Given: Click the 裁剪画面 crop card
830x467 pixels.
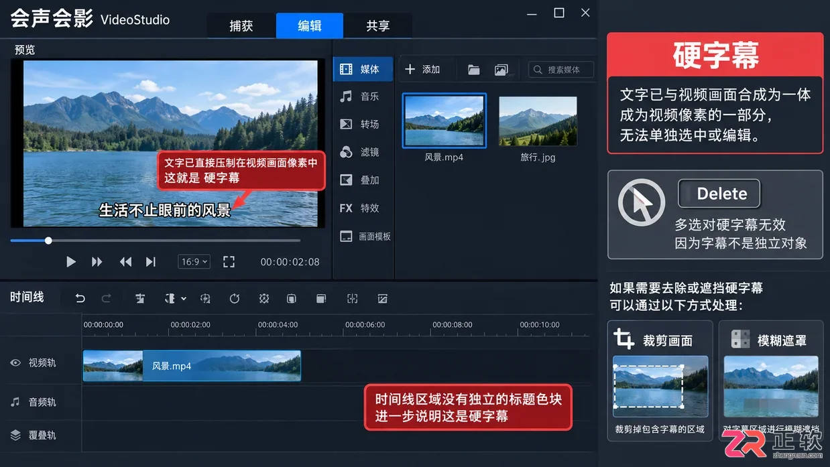Looking at the screenshot, I should click(x=660, y=380).
